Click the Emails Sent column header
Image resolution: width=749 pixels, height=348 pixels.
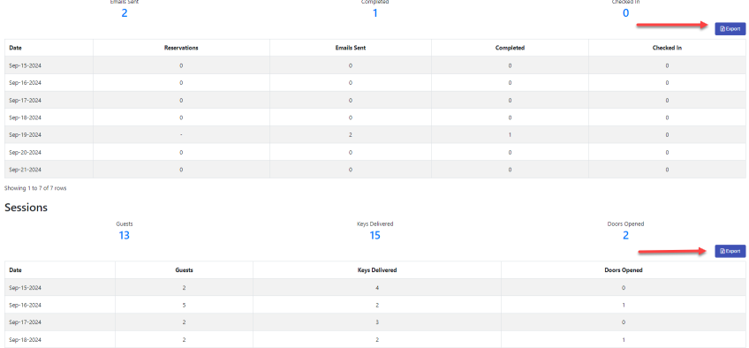(350, 48)
